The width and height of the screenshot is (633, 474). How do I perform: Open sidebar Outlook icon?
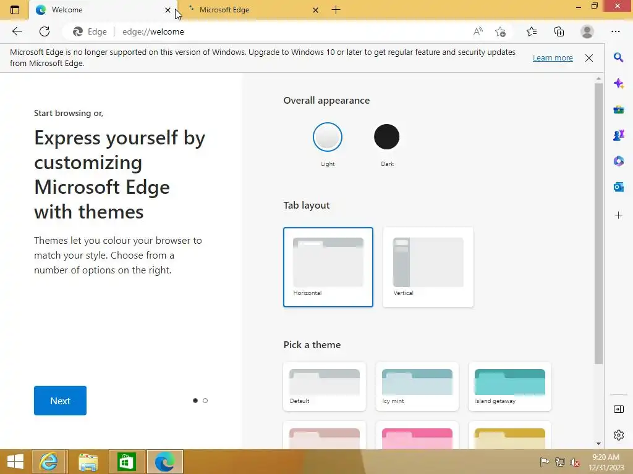coord(618,187)
